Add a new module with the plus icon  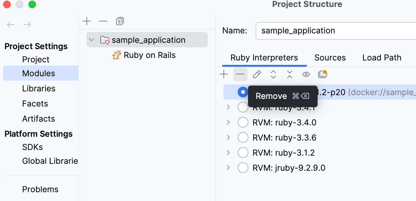click(87, 21)
